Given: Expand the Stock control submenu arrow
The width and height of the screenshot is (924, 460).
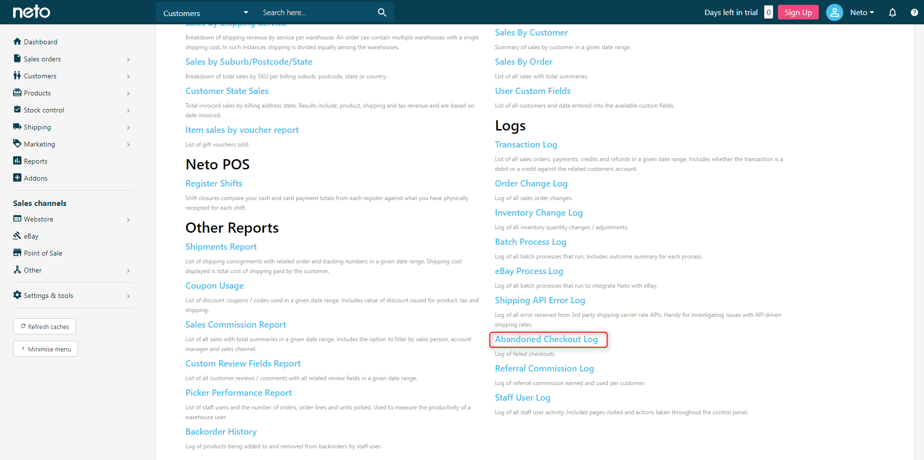Looking at the screenshot, I should pyautogui.click(x=128, y=110).
